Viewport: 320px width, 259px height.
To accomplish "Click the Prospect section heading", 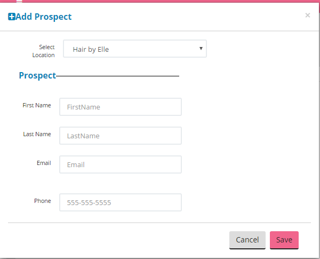I will pos(37,76).
